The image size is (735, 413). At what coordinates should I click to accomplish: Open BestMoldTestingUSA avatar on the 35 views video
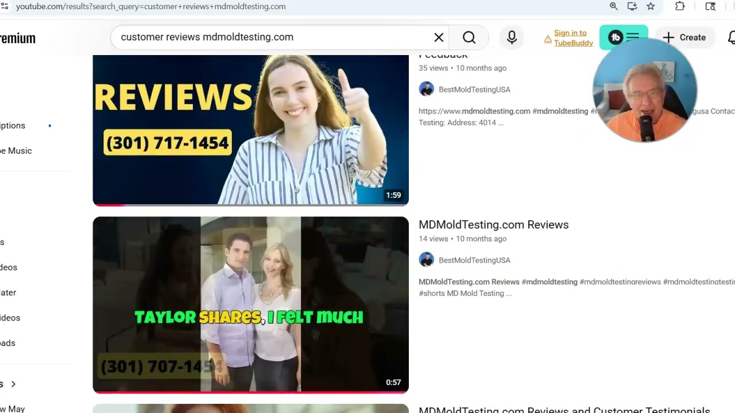[426, 89]
